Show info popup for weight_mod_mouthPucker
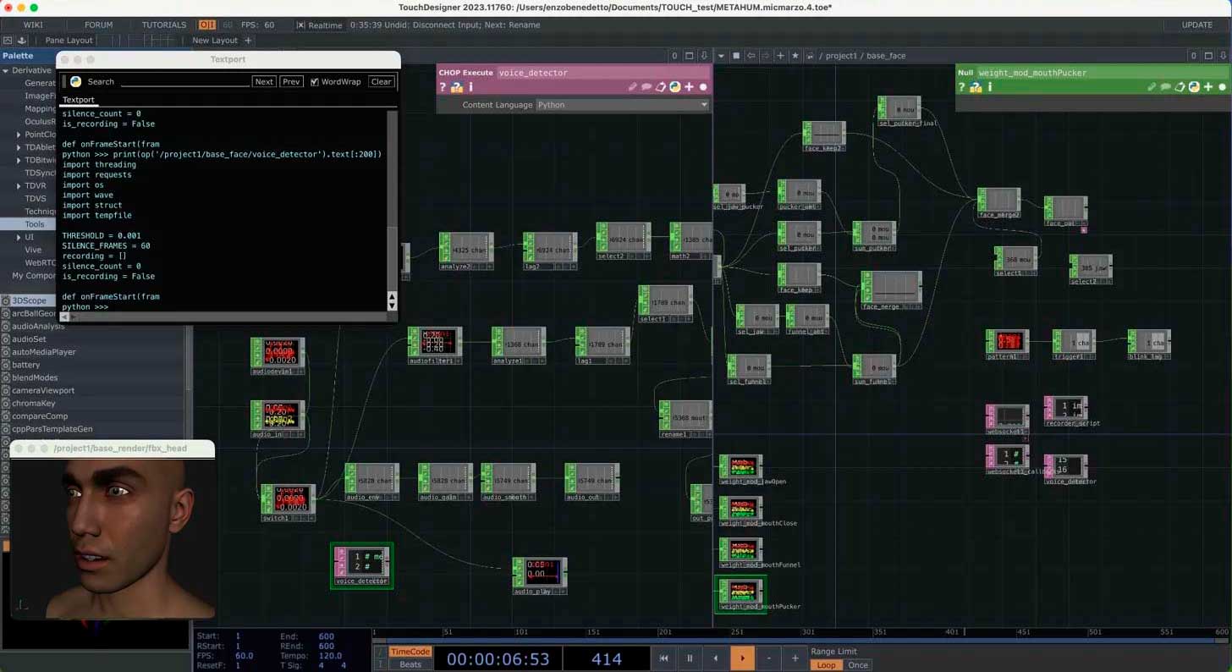 [x=990, y=87]
